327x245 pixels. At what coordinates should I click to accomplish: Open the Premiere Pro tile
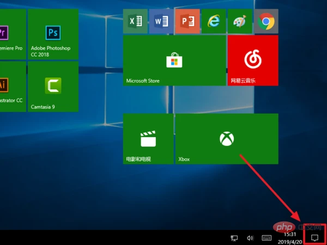[x=13, y=34]
